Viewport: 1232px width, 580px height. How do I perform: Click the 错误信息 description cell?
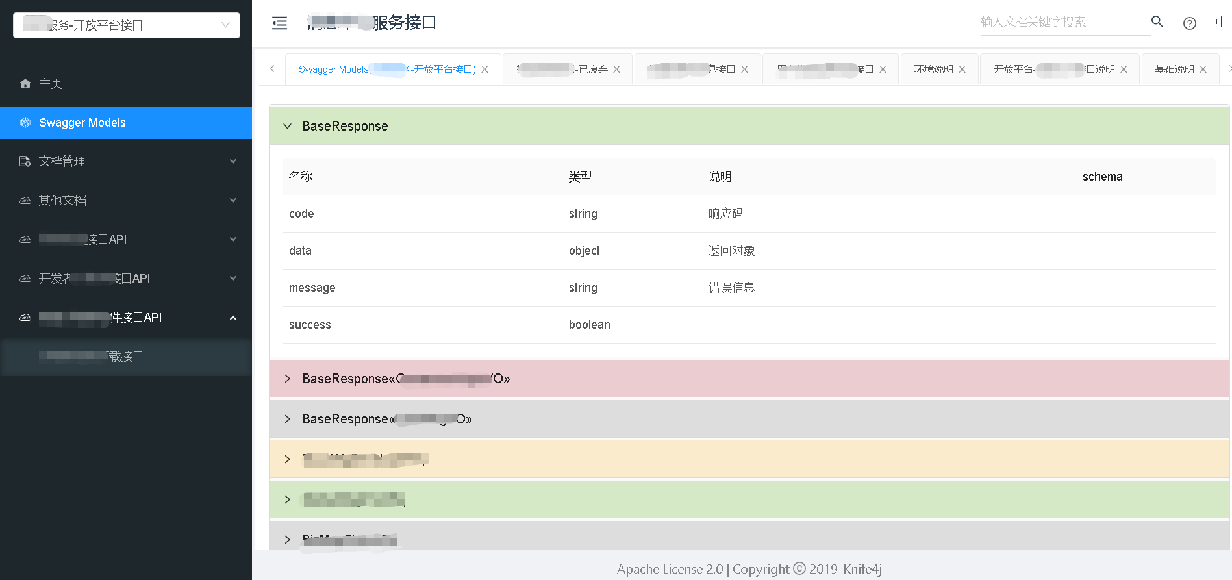pyautogui.click(x=731, y=288)
